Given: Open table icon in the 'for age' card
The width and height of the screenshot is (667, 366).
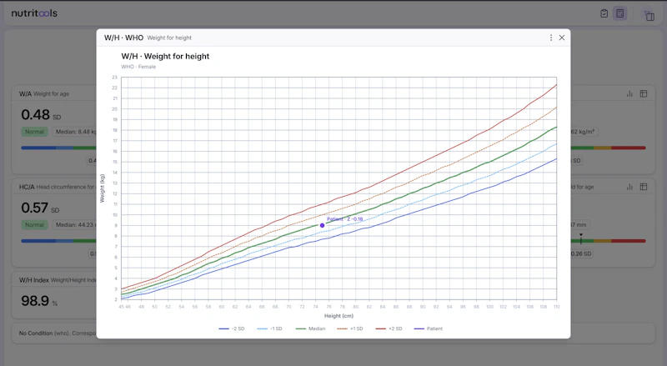Looking at the screenshot, I should [644, 187].
